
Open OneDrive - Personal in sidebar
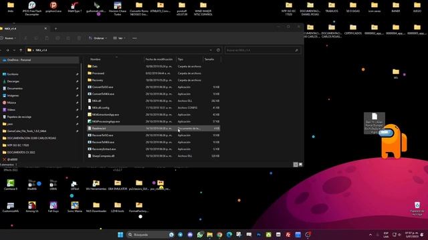click(x=39, y=60)
